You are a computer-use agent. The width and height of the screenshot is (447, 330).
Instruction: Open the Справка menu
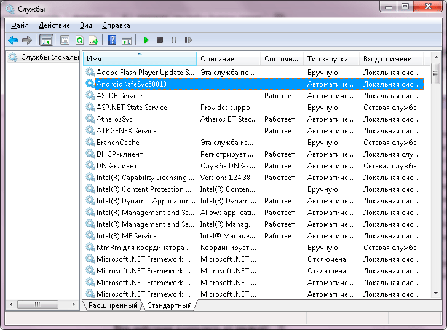(x=116, y=25)
